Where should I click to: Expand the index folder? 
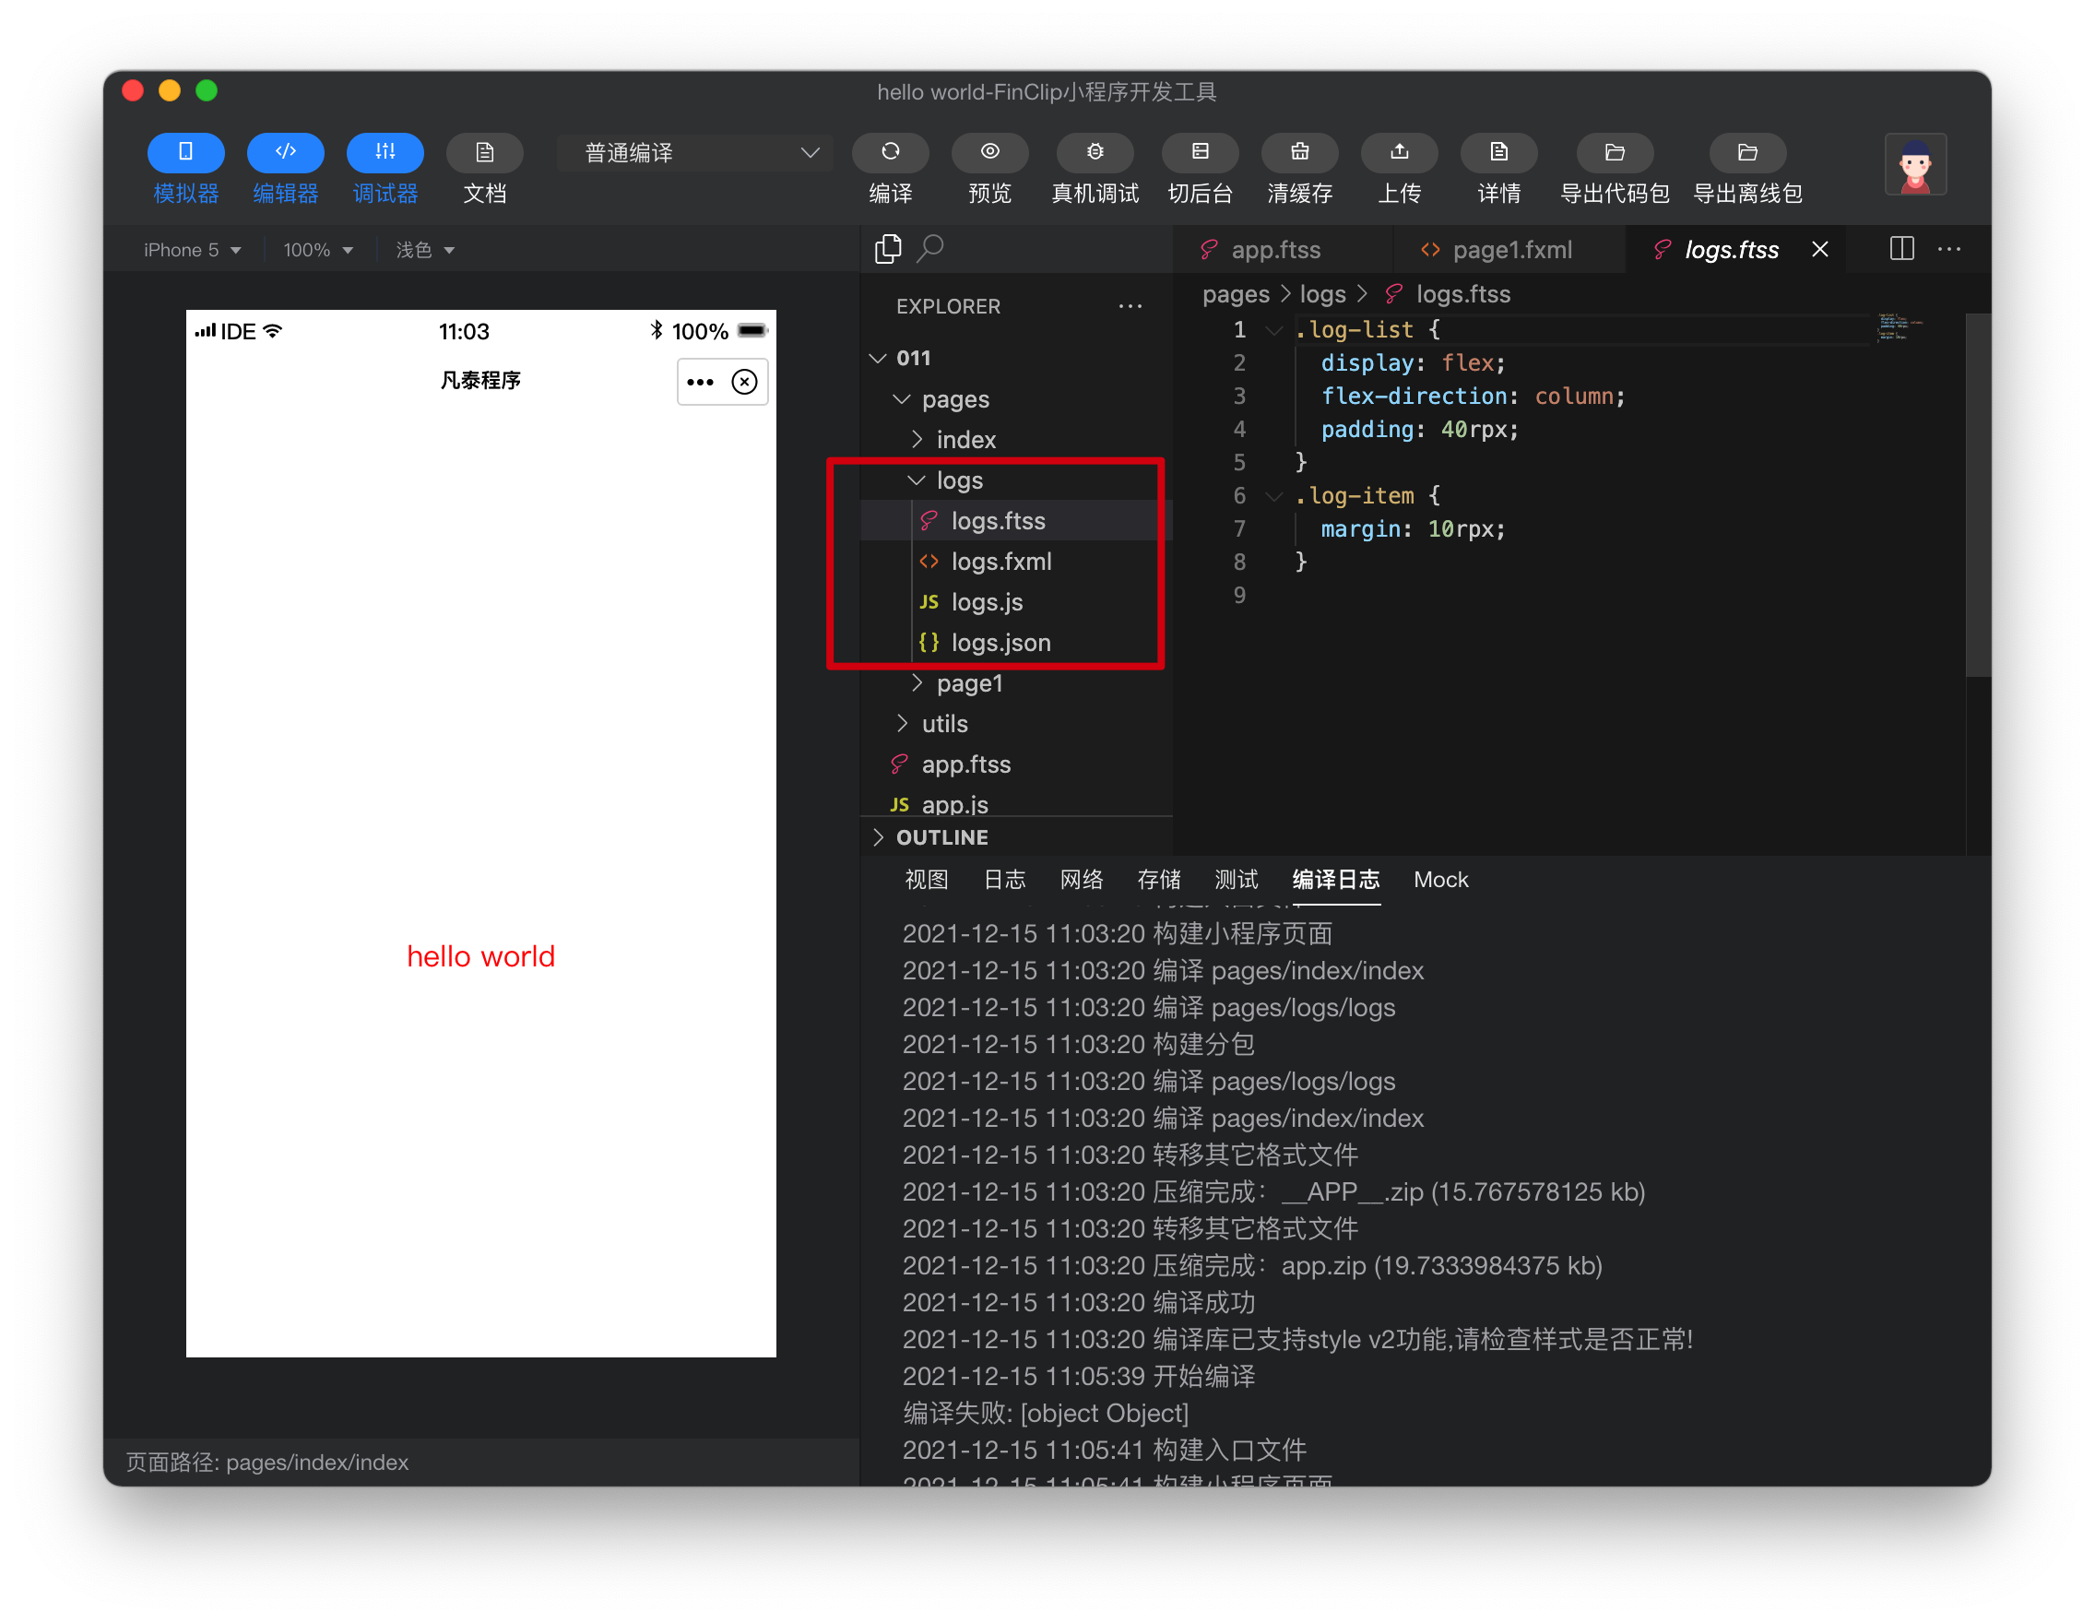1017,439
